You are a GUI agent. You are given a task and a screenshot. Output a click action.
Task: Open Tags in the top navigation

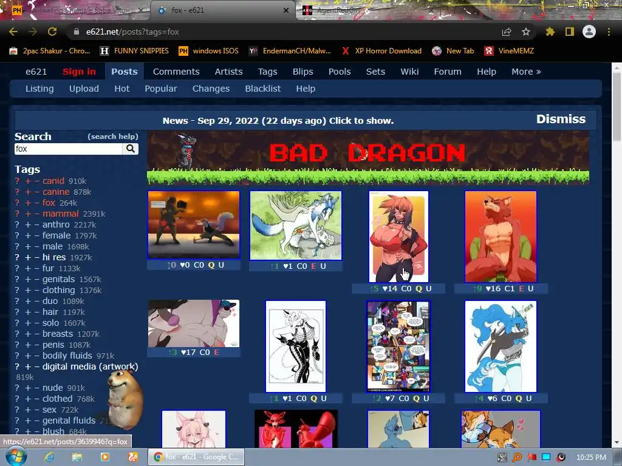pos(267,72)
